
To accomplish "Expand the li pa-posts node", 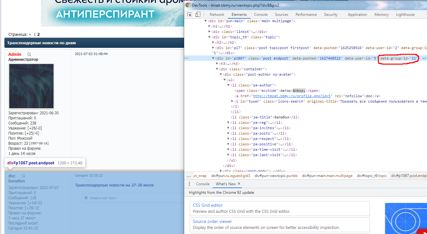I will (x=228, y=134).
